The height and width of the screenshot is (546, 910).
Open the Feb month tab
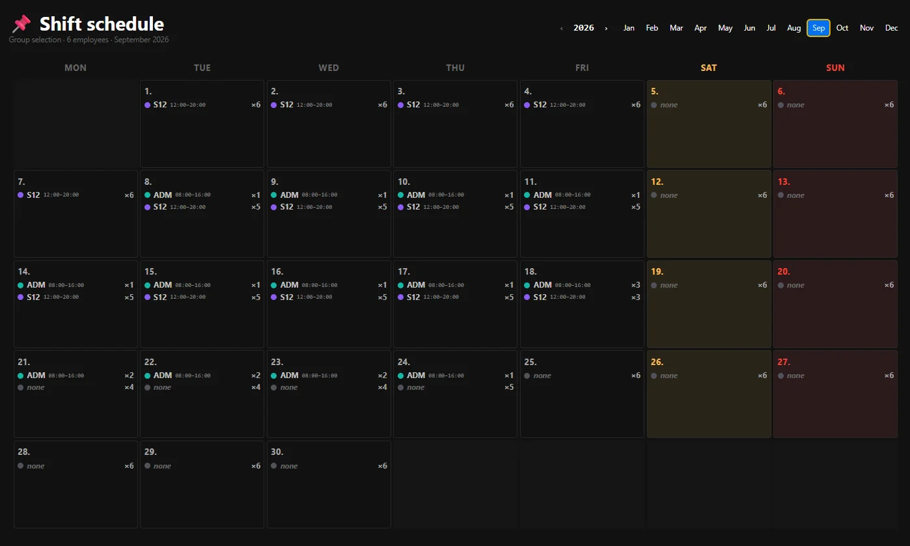click(x=652, y=28)
